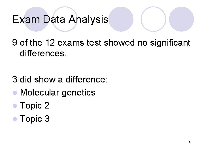Select the 'Topic 3' bullet text
Viewport: 204px width, 153px height.
click(35, 119)
